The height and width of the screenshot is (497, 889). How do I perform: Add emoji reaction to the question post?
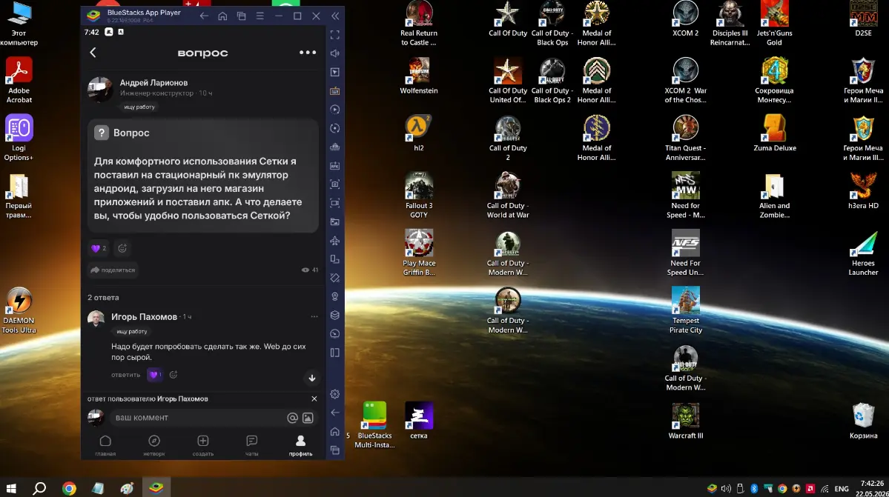[x=122, y=248]
